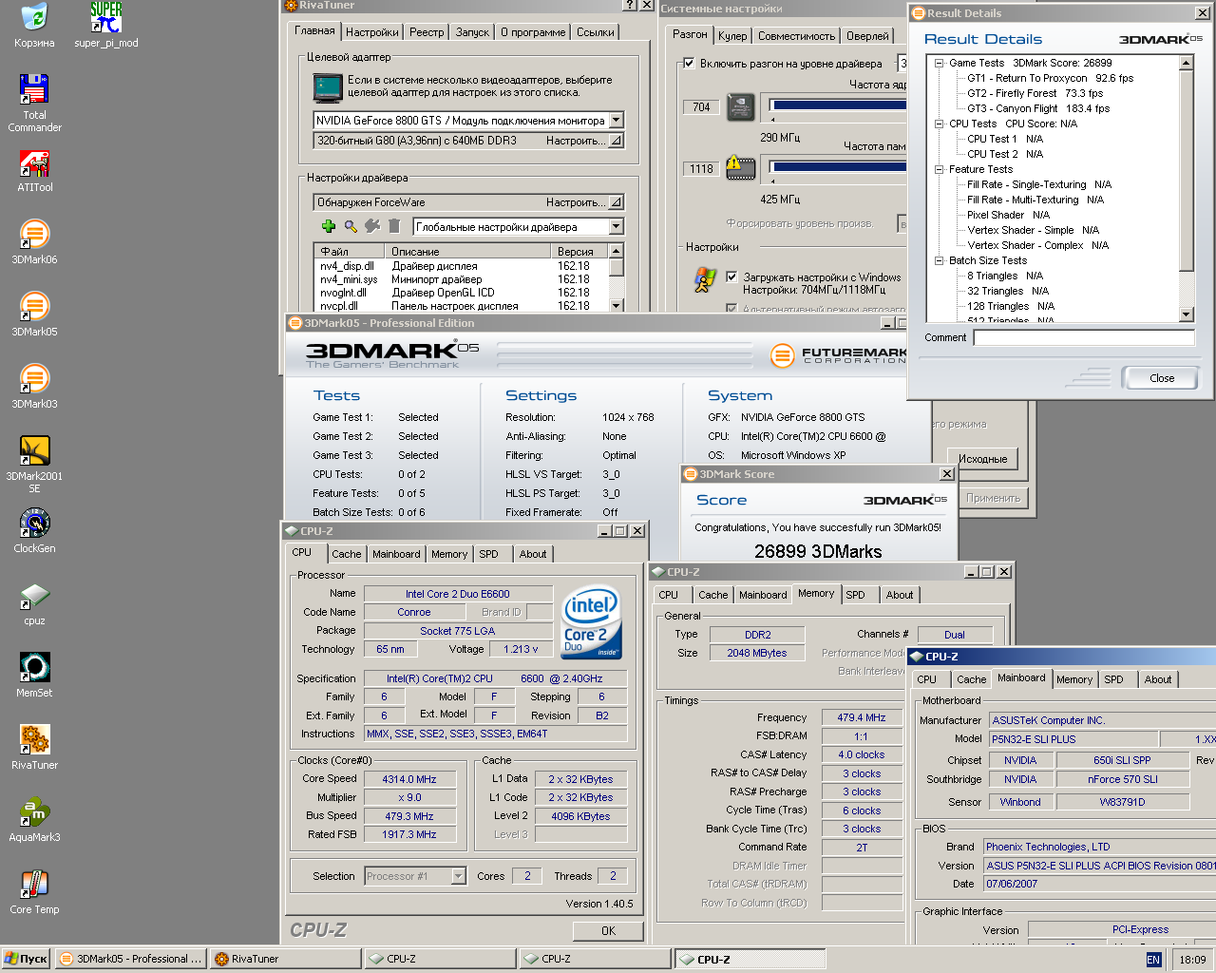Open the Пуск start menu
This screenshot has width=1216, height=973.
click(x=26, y=959)
